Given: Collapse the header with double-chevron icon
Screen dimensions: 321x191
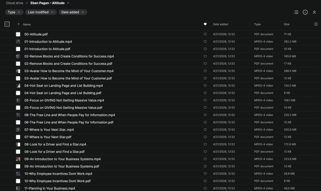Looking at the screenshot, I should click(x=314, y=12).
